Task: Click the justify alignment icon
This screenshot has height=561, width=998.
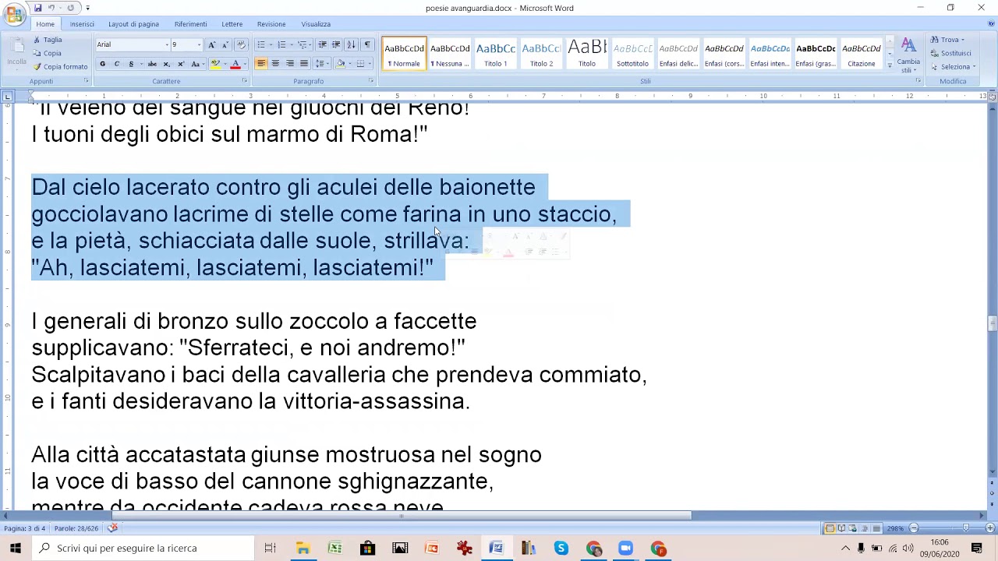Action: click(303, 64)
